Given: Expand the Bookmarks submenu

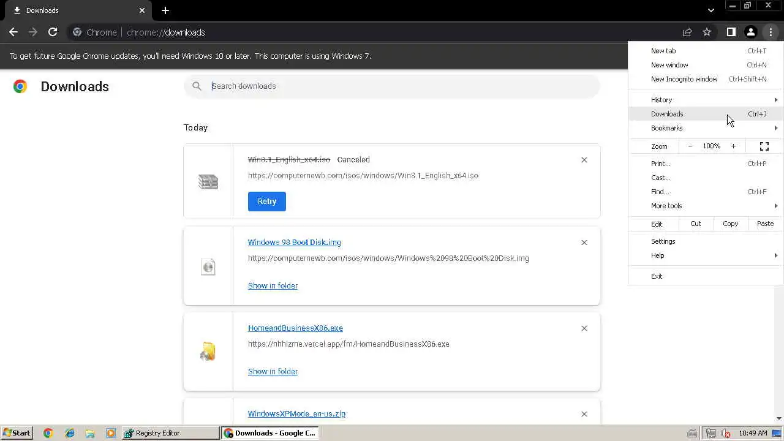Looking at the screenshot, I should (x=706, y=128).
